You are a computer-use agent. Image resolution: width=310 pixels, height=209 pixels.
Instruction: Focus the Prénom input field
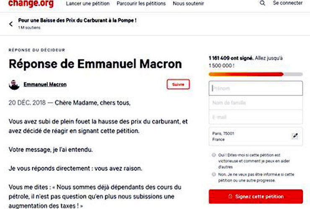256,88
